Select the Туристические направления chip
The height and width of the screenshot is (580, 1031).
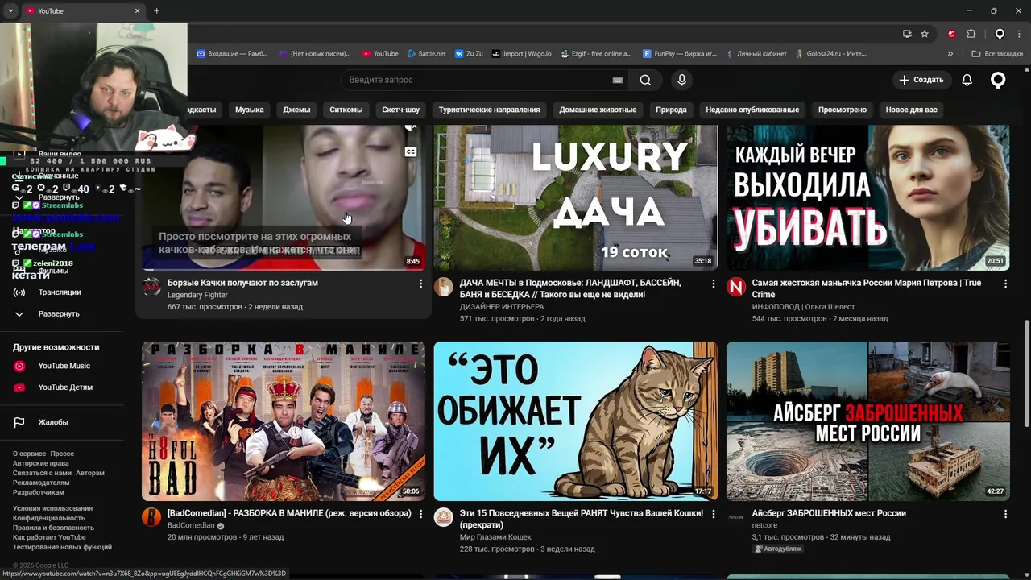click(x=489, y=110)
